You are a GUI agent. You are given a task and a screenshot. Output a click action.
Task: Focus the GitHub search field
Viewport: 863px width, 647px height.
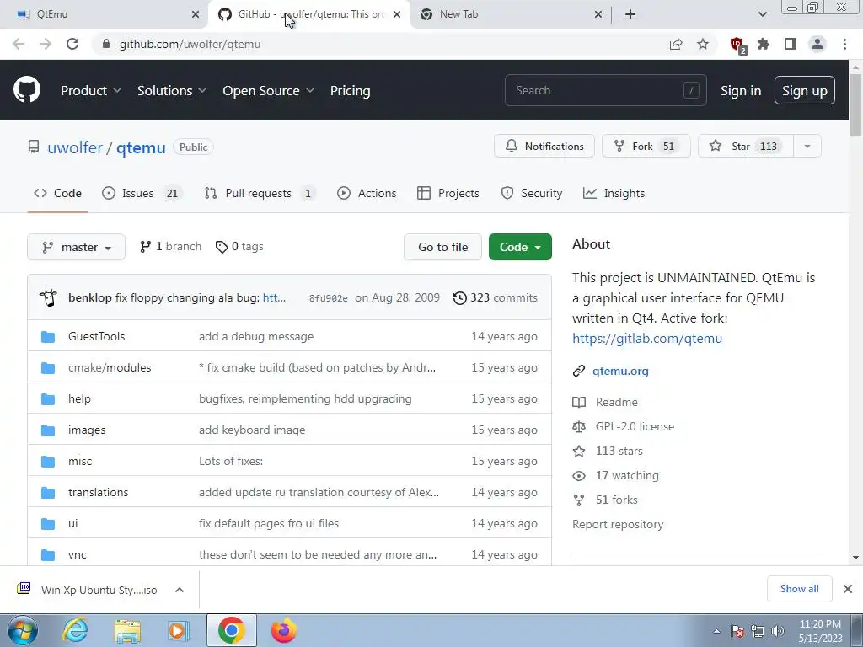[605, 90]
